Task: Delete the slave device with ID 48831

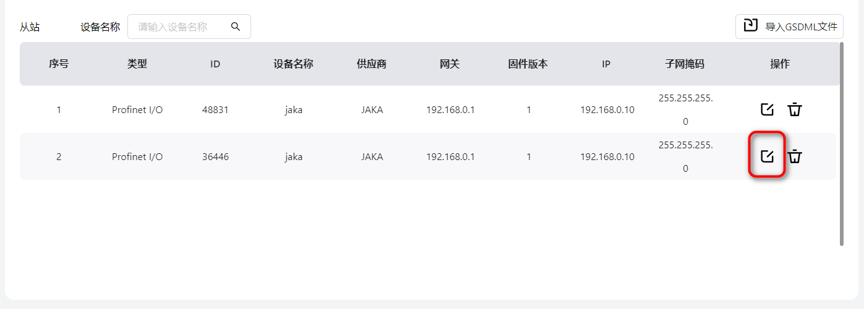Action: tap(795, 109)
